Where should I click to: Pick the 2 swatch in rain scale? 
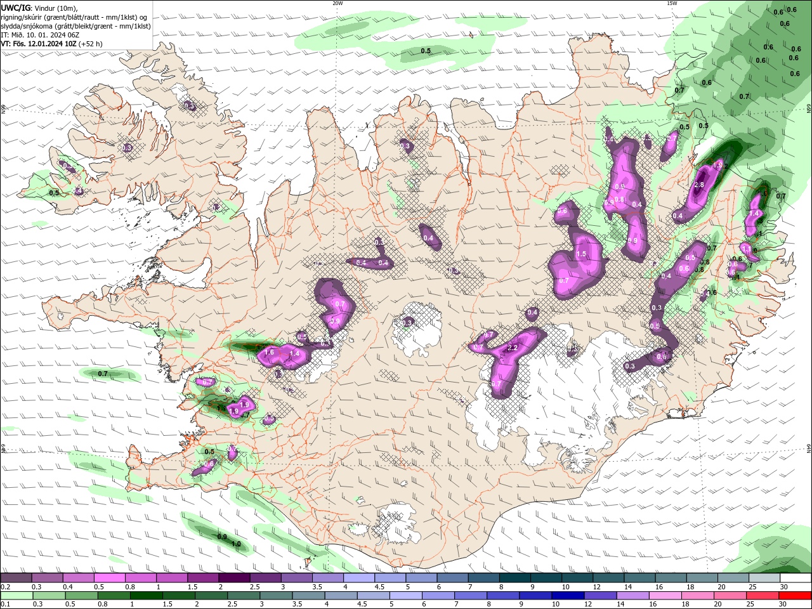211,596
